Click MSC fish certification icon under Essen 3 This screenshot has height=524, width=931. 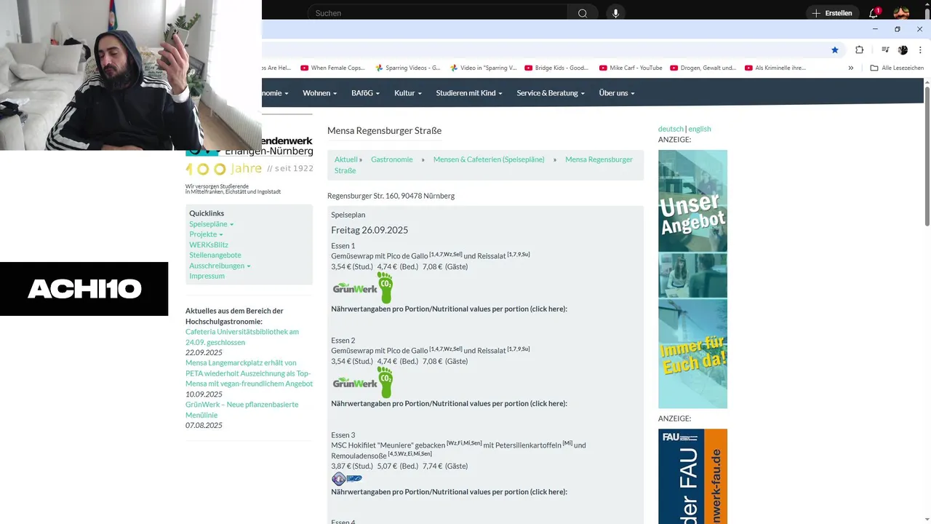coord(347,478)
